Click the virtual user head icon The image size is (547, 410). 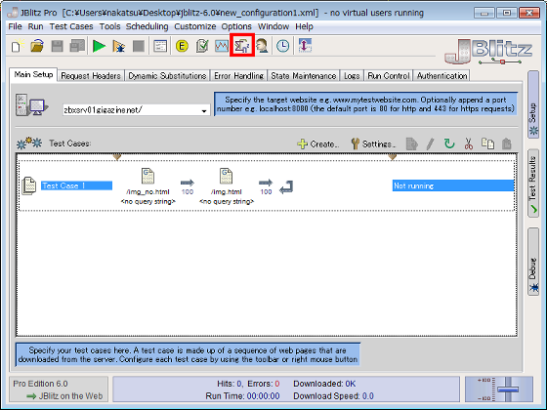[262, 46]
